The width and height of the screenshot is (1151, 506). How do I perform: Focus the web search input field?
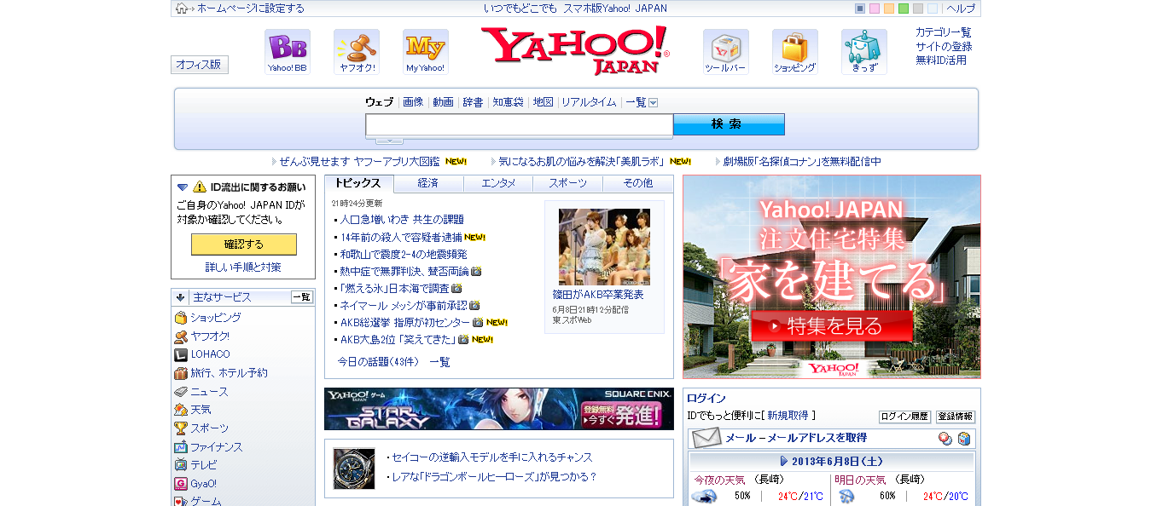(x=520, y=125)
